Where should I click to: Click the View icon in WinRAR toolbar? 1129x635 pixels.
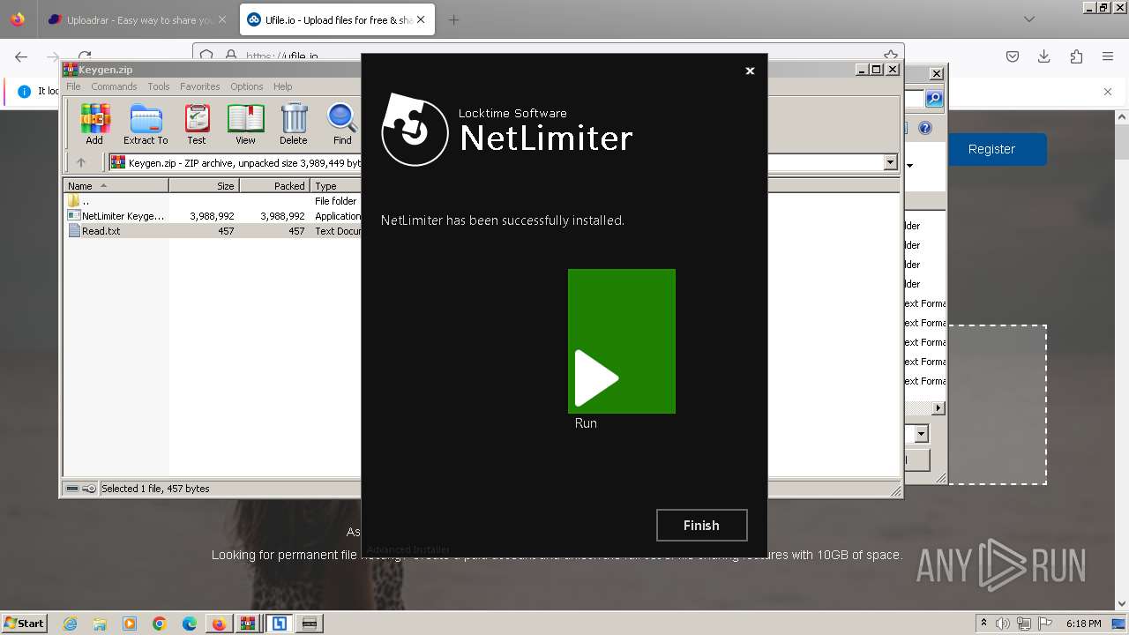point(245,124)
